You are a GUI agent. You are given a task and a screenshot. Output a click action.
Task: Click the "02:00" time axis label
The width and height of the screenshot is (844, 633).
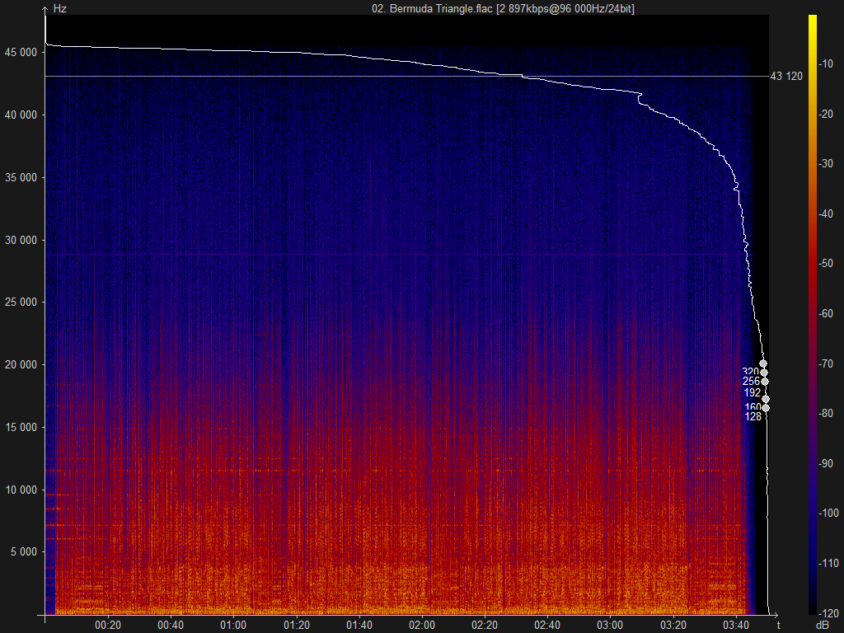[x=422, y=626]
